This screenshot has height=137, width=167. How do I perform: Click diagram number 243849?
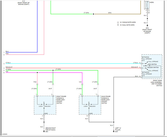coord(5,134)
